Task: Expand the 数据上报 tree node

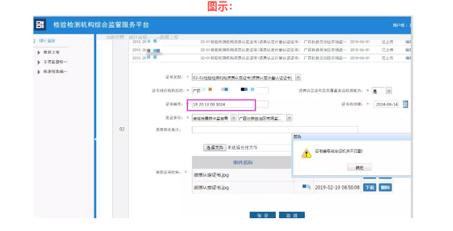Action: (x=38, y=52)
